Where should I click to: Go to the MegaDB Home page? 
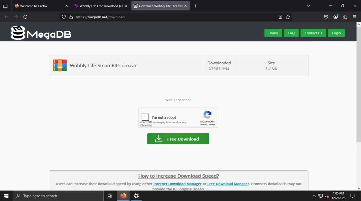click(x=273, y=33)
